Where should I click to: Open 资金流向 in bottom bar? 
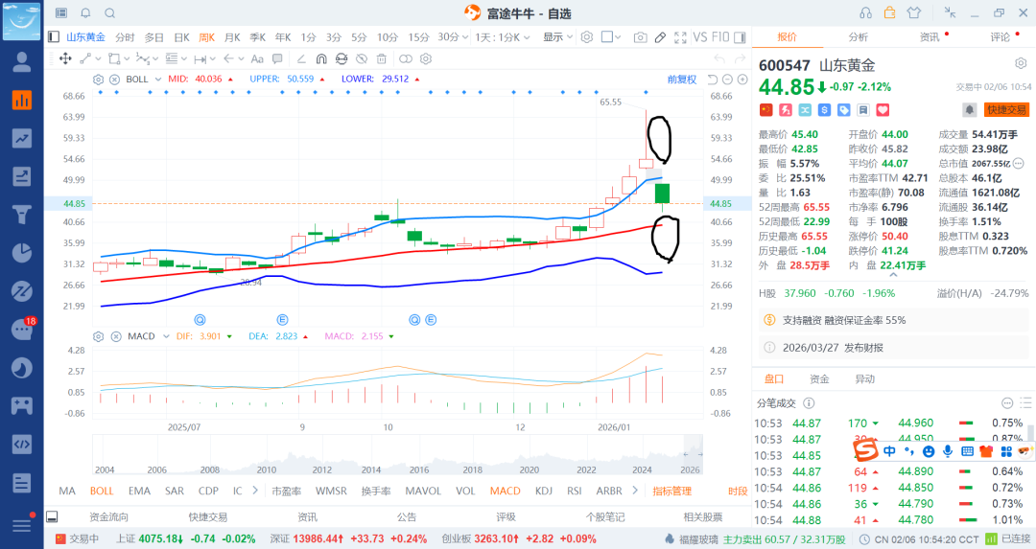point(109,516)
